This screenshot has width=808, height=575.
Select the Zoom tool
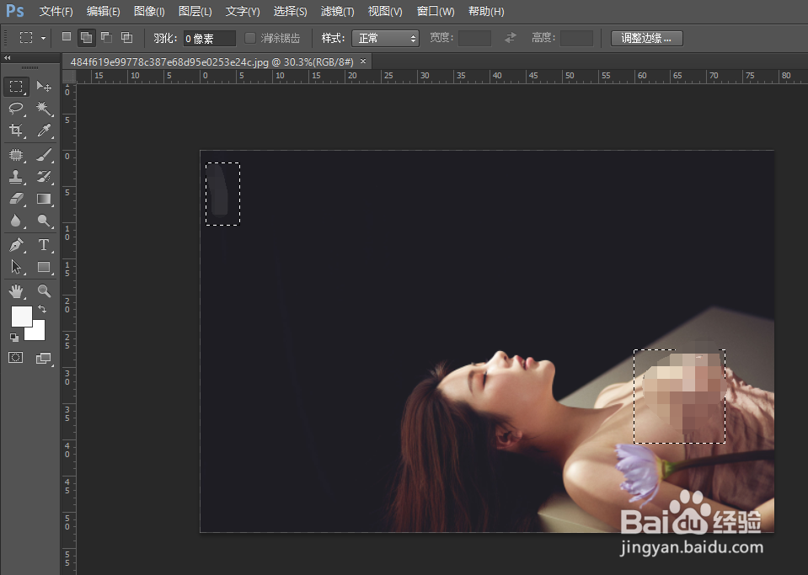[x=44, y=291]
